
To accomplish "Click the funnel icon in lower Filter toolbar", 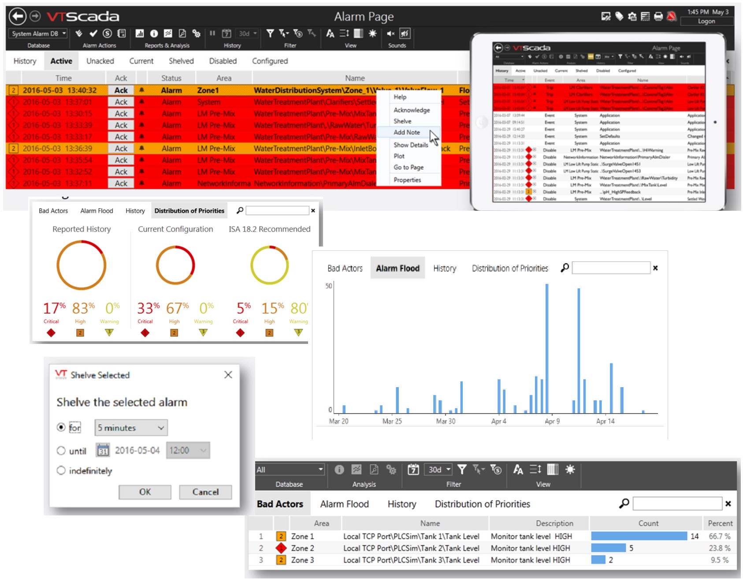I will click(462, 469).
